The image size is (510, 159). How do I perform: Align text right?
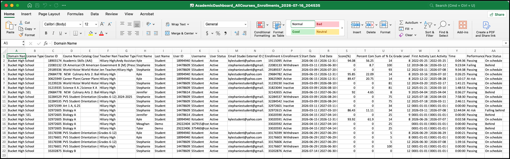tap(137, 33)
